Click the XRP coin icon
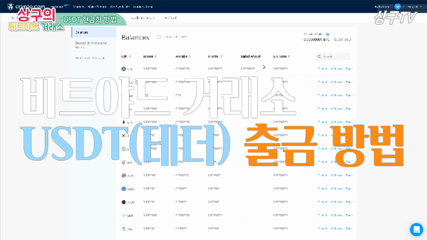Viewport: 427px width, 240px height. click(x=124, y=135)
